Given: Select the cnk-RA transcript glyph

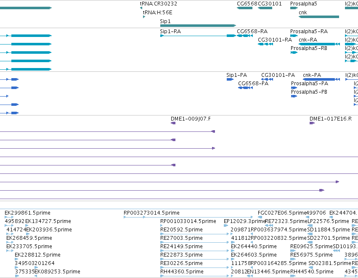Looking at the screenshot, I should click(319, 44).
